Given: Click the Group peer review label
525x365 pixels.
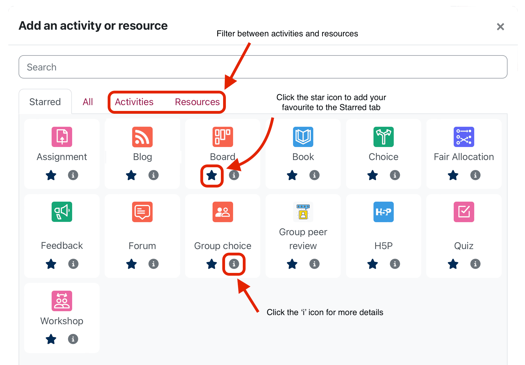Looking at the screenshot, I should tap(303, 239).
